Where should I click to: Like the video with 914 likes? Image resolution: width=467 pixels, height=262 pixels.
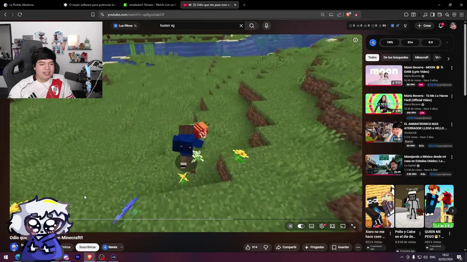251,247
